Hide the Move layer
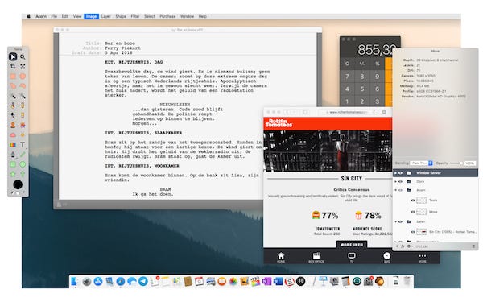Screen dimensions: 483x302 point(413,212)
